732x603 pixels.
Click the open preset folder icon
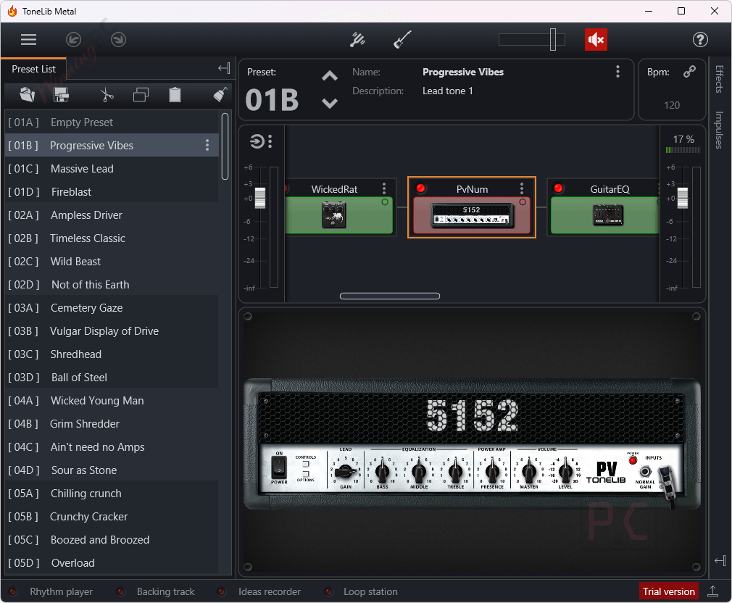pyautogui.click(x=28, y=95)
